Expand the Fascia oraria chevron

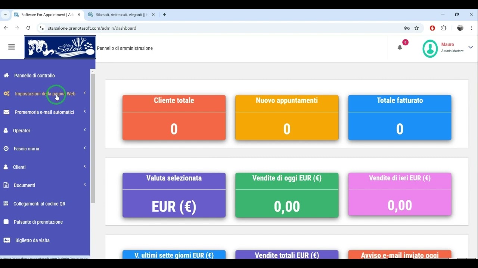[x=85, y=148]
